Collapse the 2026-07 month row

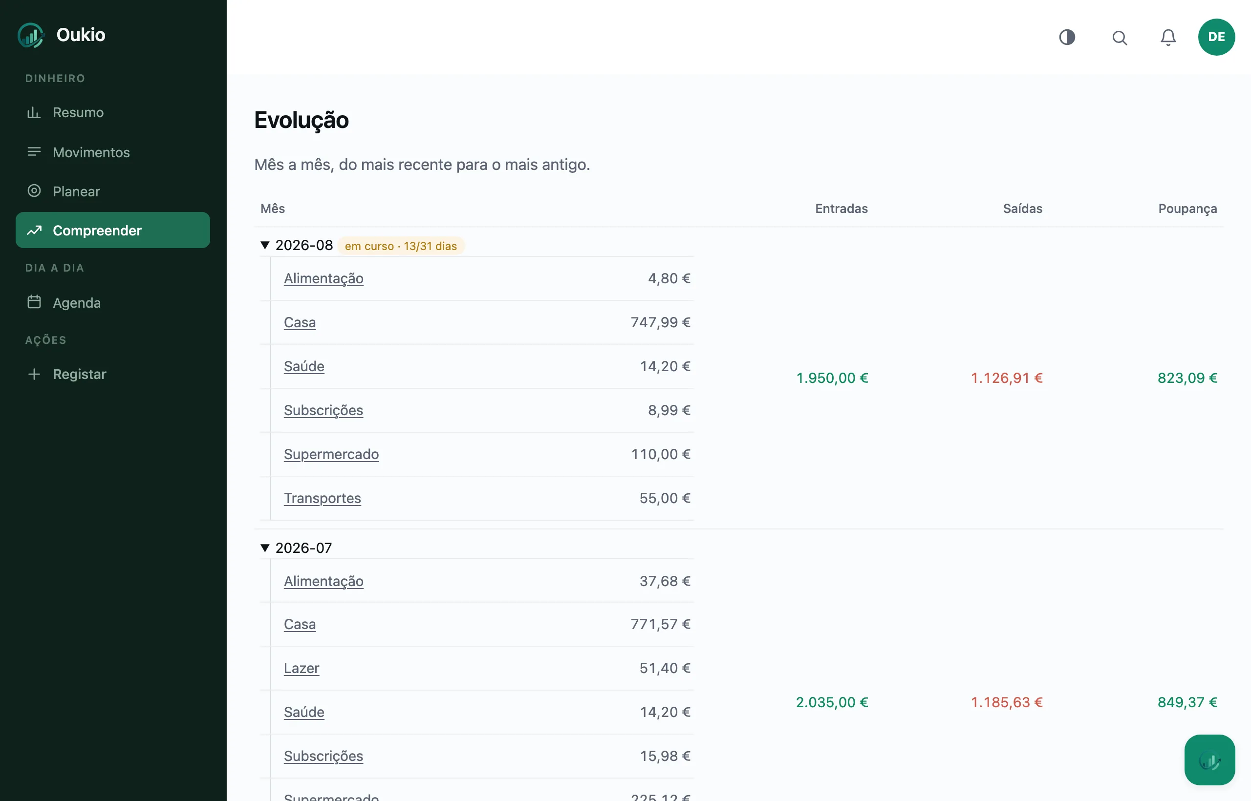pyautogui.click(x=265, y=548)
